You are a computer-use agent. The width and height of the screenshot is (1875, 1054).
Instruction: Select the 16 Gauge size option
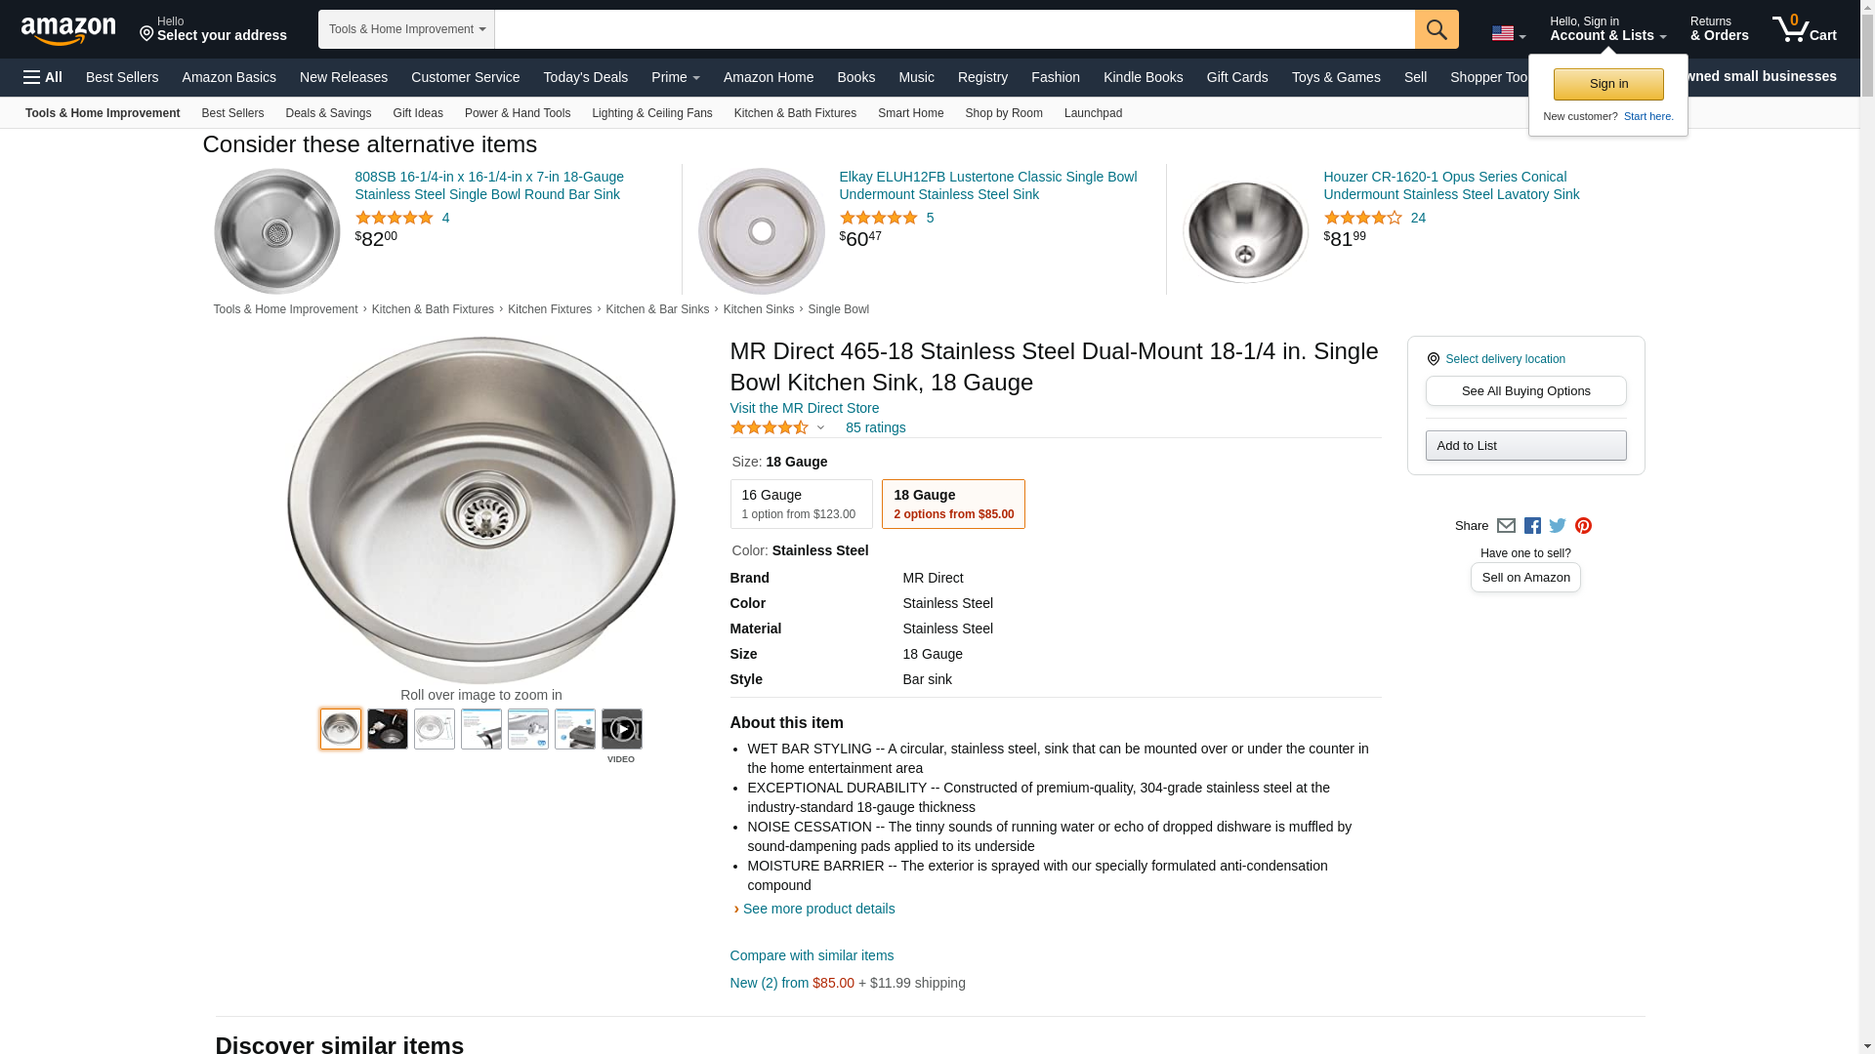point(801,504)
